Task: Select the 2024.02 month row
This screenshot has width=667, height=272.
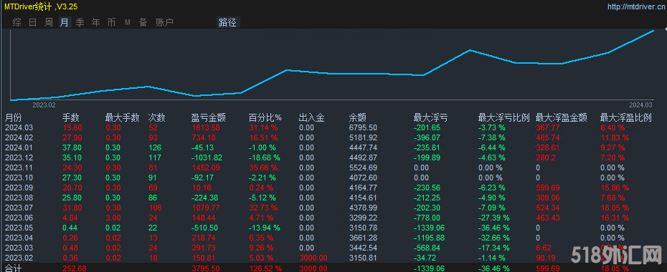Action: click(333, 137)
